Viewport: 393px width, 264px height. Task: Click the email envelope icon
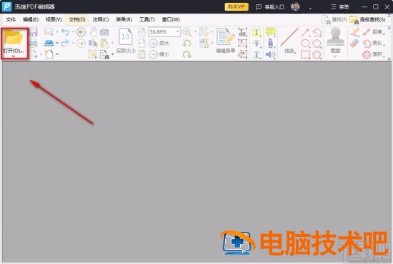click(x=49, y=32)
